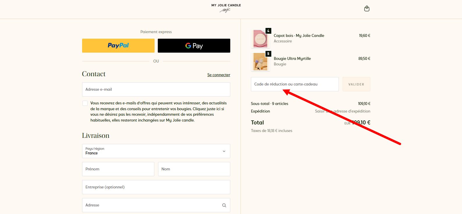This screenshot has height=214, width=462.
Task: Pay with PayPal express button
Action: pyautogui.click(x=118, y=46)
